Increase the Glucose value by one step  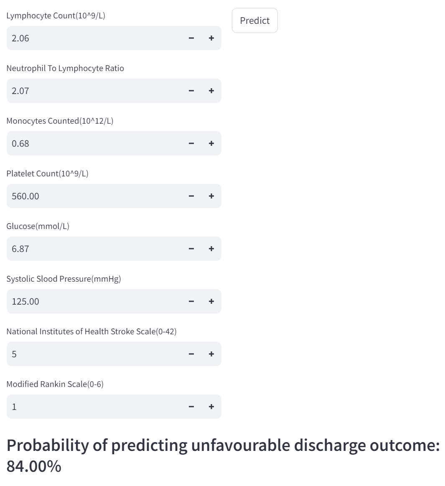211,249
